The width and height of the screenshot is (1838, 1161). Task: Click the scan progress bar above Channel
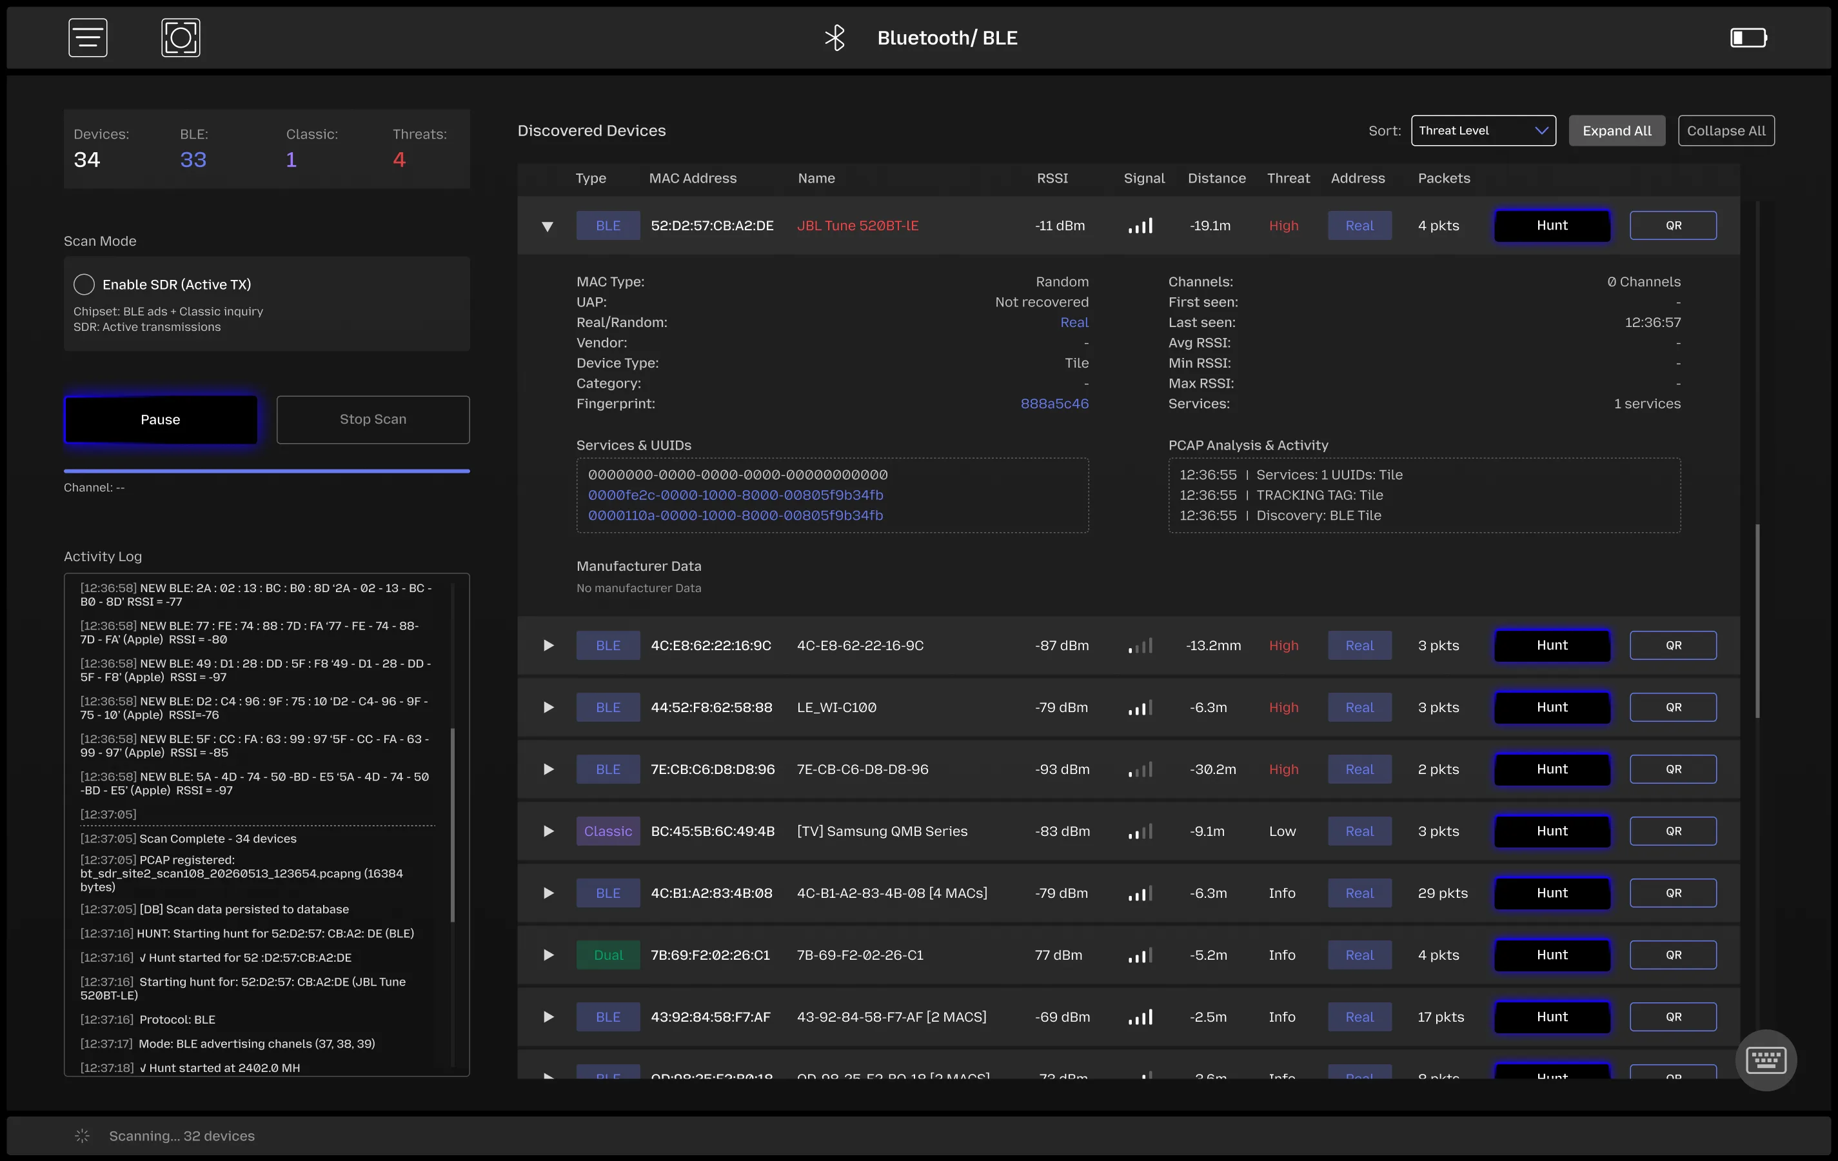coord(266,471)
